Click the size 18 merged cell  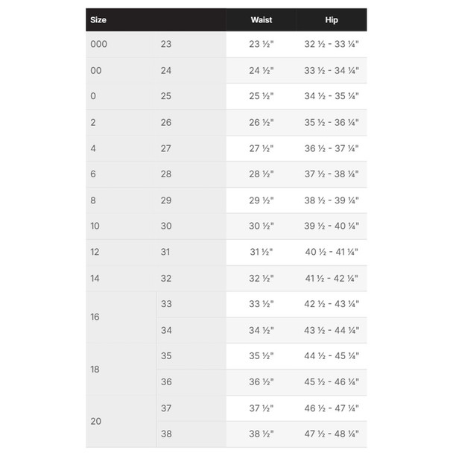tap(95, 369)
